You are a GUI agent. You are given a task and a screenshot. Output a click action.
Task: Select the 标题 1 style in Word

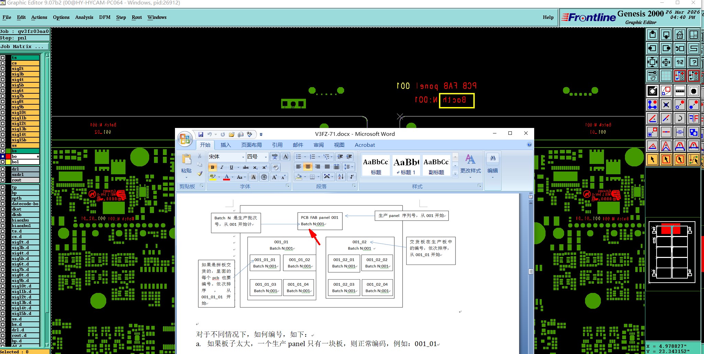point(406,165)
